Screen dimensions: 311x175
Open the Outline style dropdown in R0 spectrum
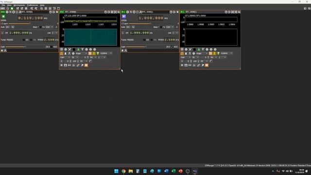(106, 53)
